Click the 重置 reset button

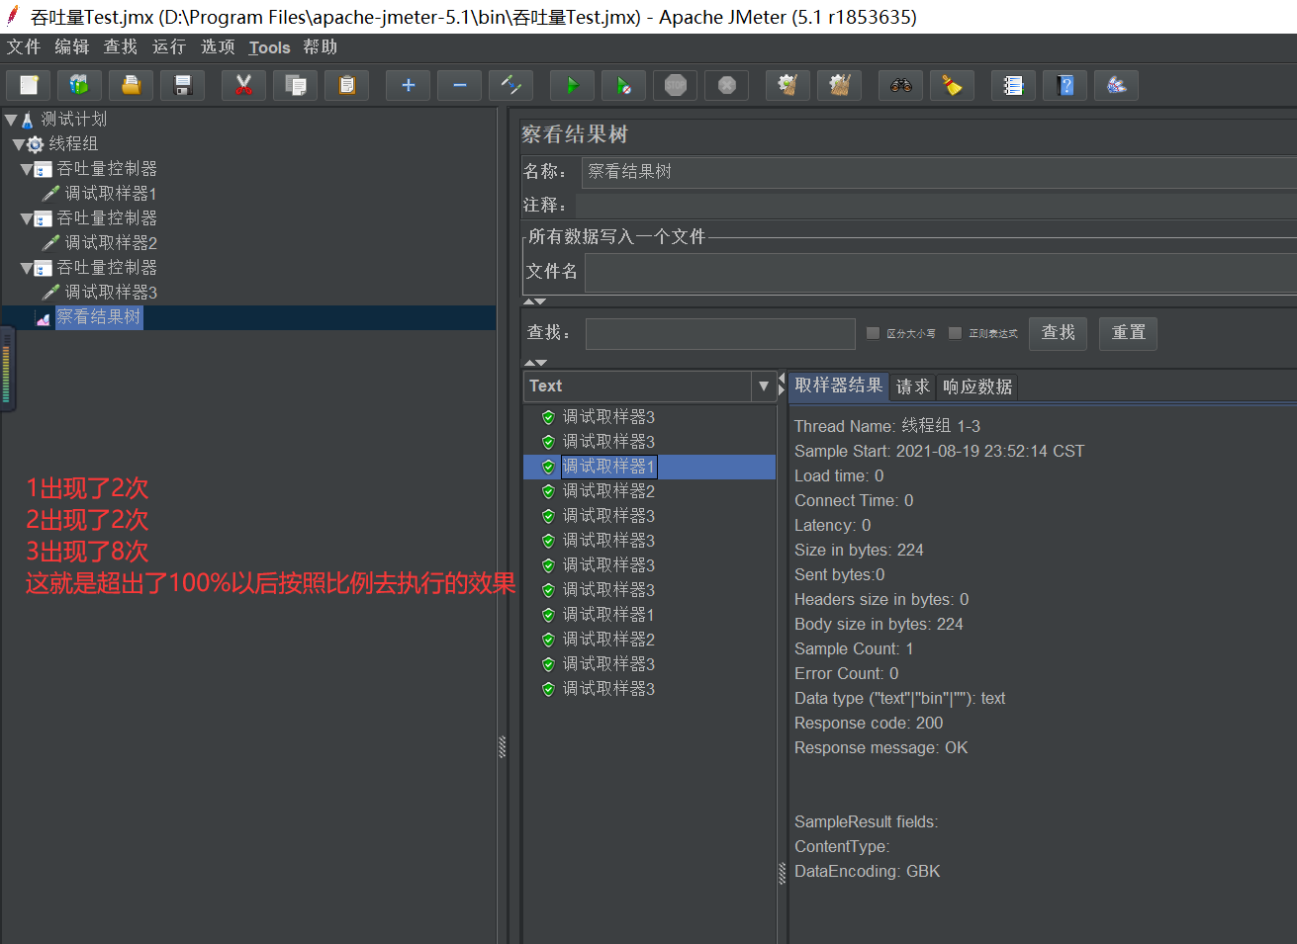point(1128,334)
